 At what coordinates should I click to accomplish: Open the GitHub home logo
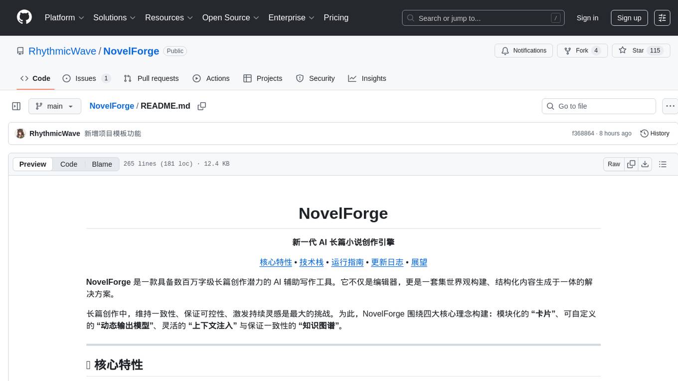pos(24,17)
